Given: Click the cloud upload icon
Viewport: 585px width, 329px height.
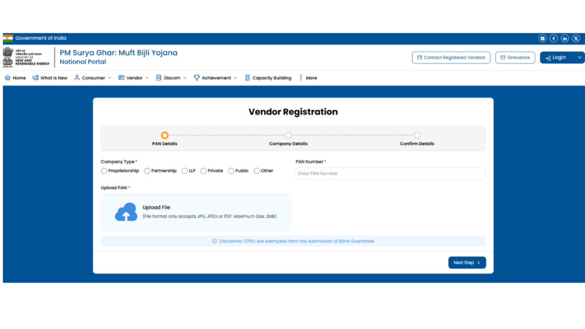Looking at the screenshot, I should pos(126,212).
